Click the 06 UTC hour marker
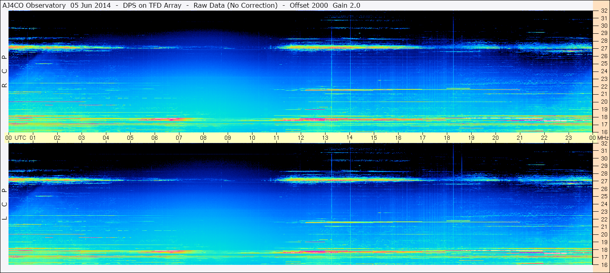Image resolution: width=610 pixels, height=273 pixels. 155,138
